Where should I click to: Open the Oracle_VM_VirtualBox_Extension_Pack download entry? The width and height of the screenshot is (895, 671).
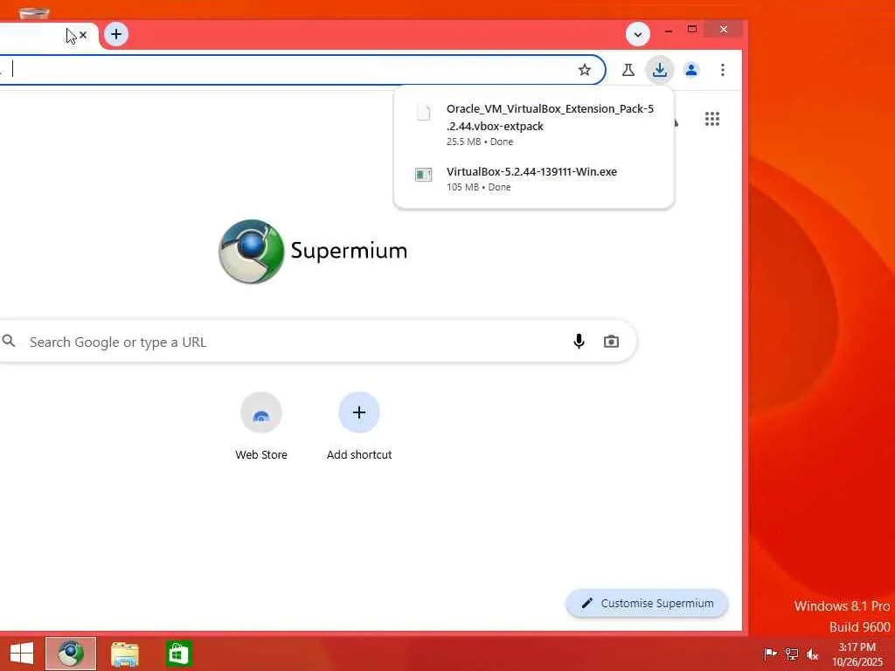pyautogui.click(x=534, y=124)
